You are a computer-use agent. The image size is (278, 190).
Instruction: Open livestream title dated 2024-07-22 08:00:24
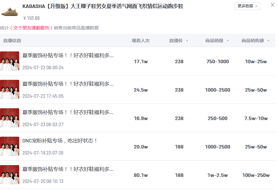[68, 55]
